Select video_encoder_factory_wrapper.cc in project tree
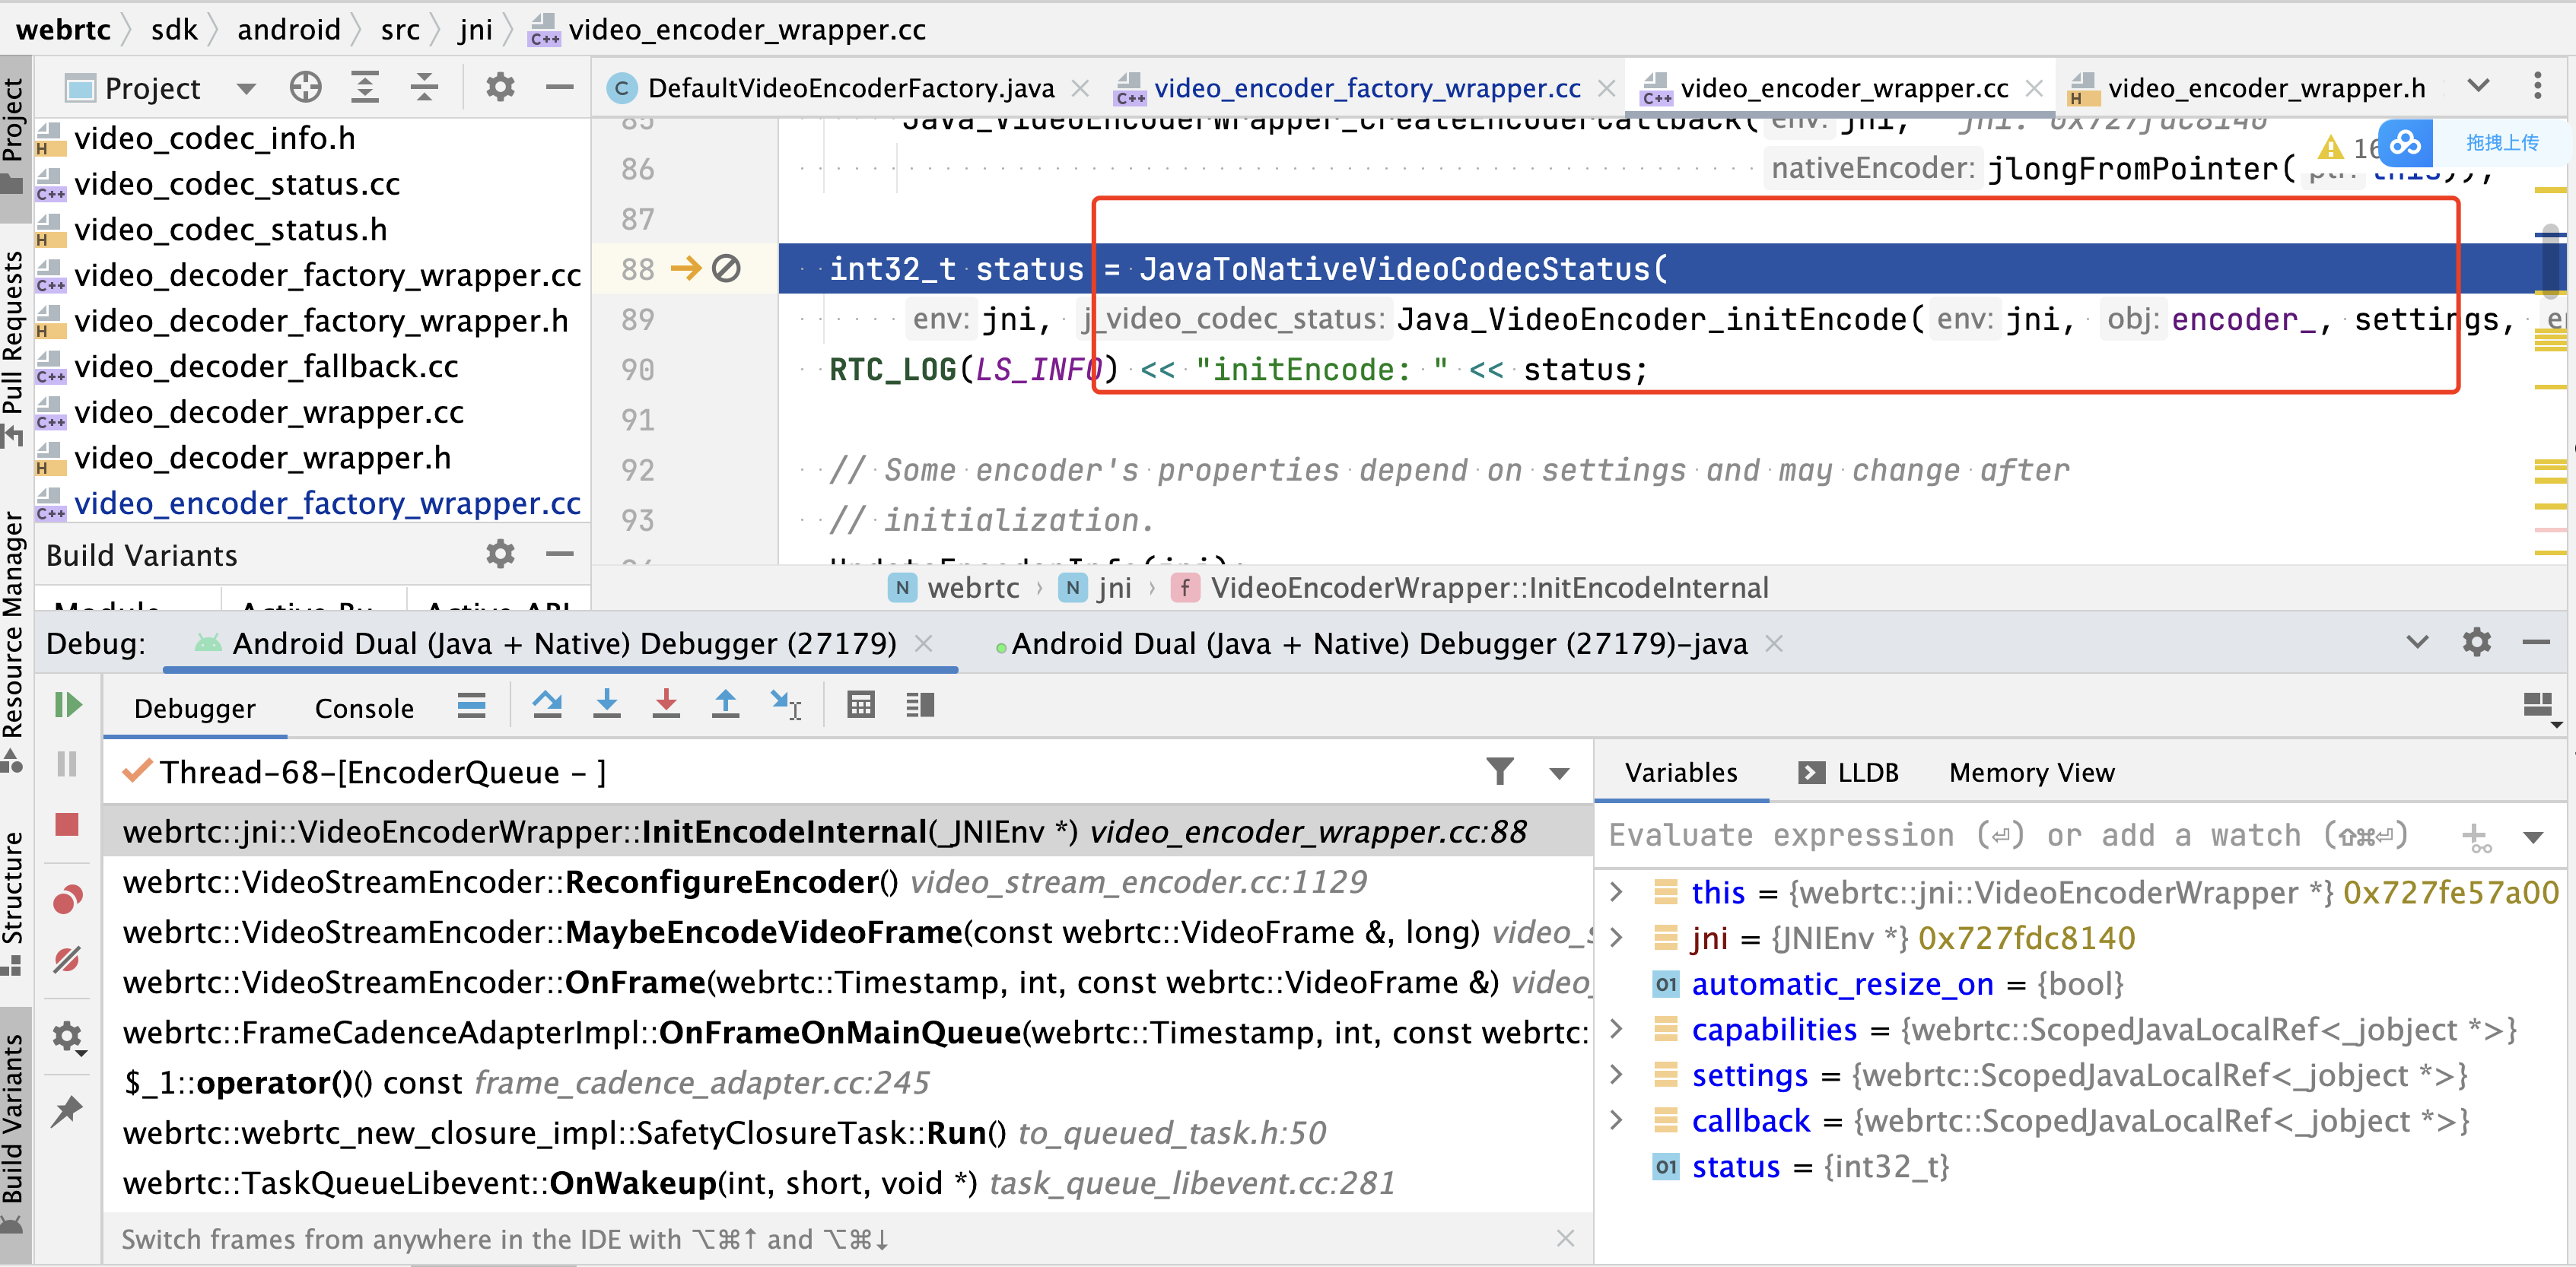2576x1267 pixels. (327, 503)
